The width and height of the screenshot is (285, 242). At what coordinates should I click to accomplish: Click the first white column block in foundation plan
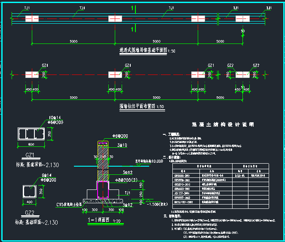tap(32, 19)
